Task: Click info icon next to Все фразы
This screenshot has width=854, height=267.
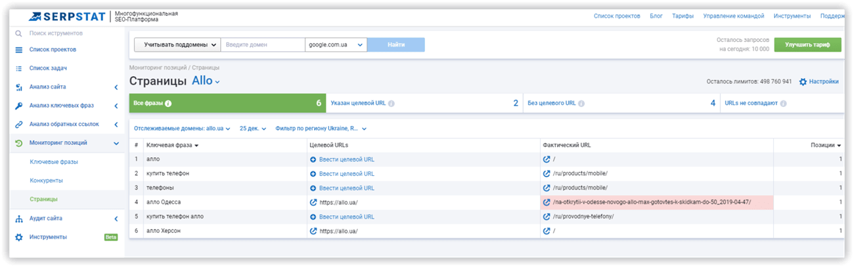Action: tap(168, 104)
